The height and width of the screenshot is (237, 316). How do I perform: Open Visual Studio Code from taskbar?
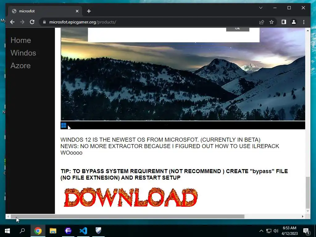[83, 231]
